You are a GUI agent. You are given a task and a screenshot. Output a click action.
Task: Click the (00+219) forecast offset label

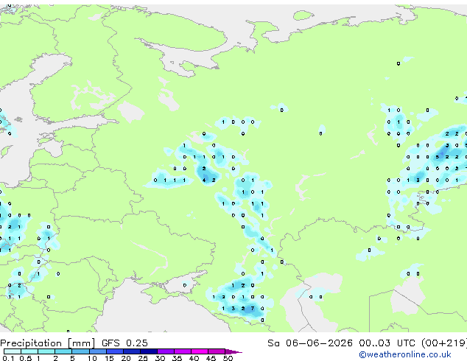point(443,343)
